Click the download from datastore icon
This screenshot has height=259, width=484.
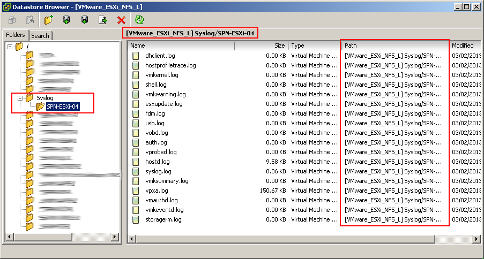85,20
